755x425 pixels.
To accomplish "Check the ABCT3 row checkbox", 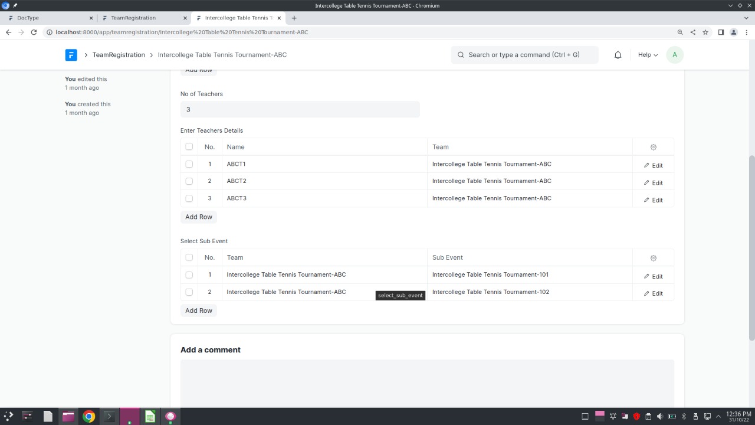I will click(189, 198).
